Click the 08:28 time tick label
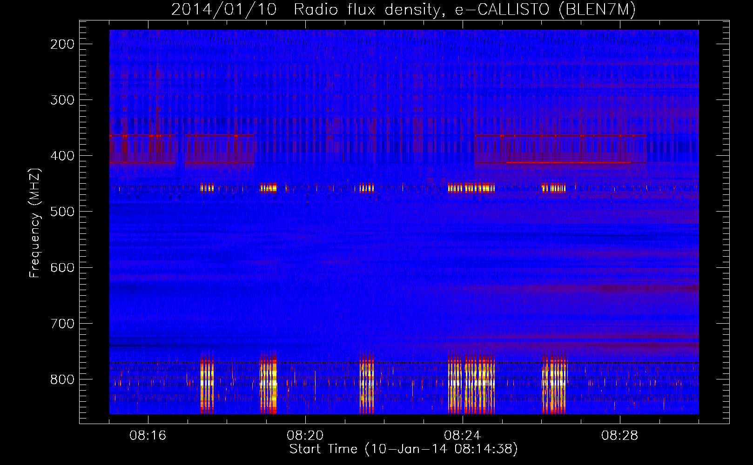 620,436
